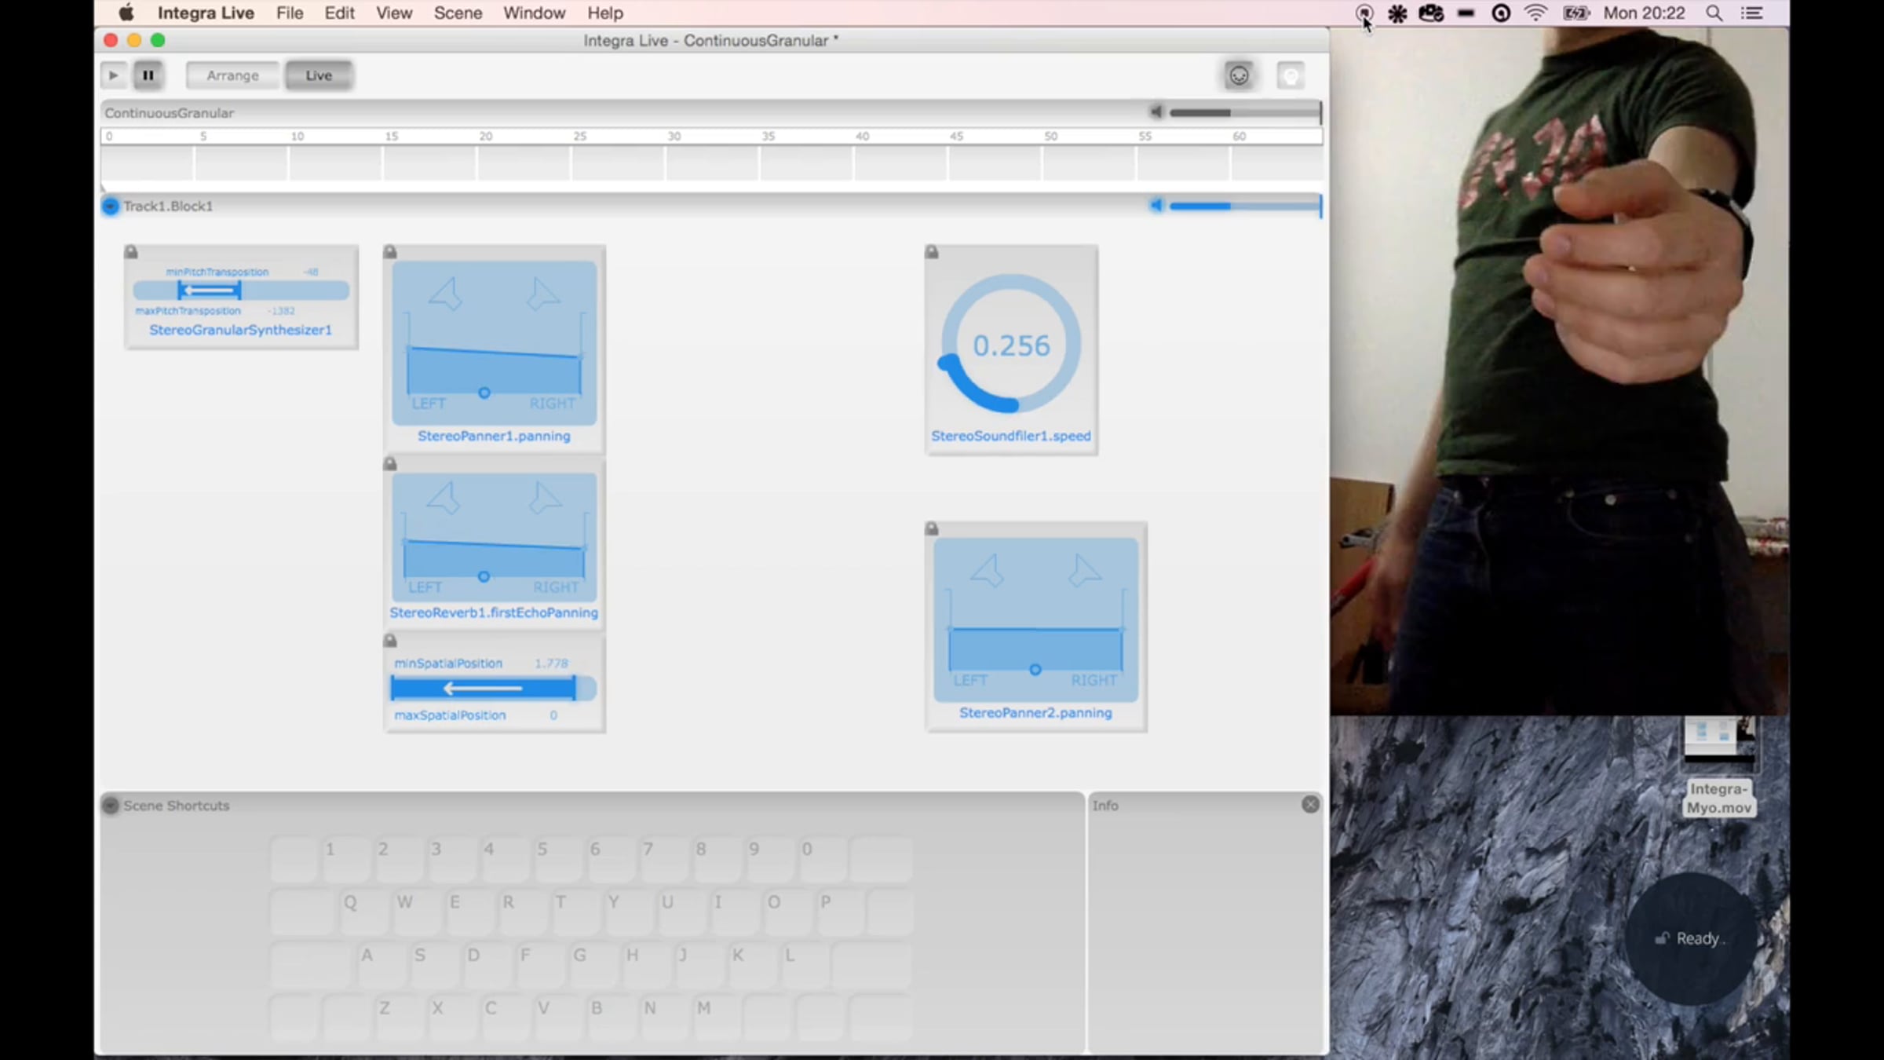Open the Scene menu
Viewport: 1884px width, 1060px height.
[x=458, y=13]
